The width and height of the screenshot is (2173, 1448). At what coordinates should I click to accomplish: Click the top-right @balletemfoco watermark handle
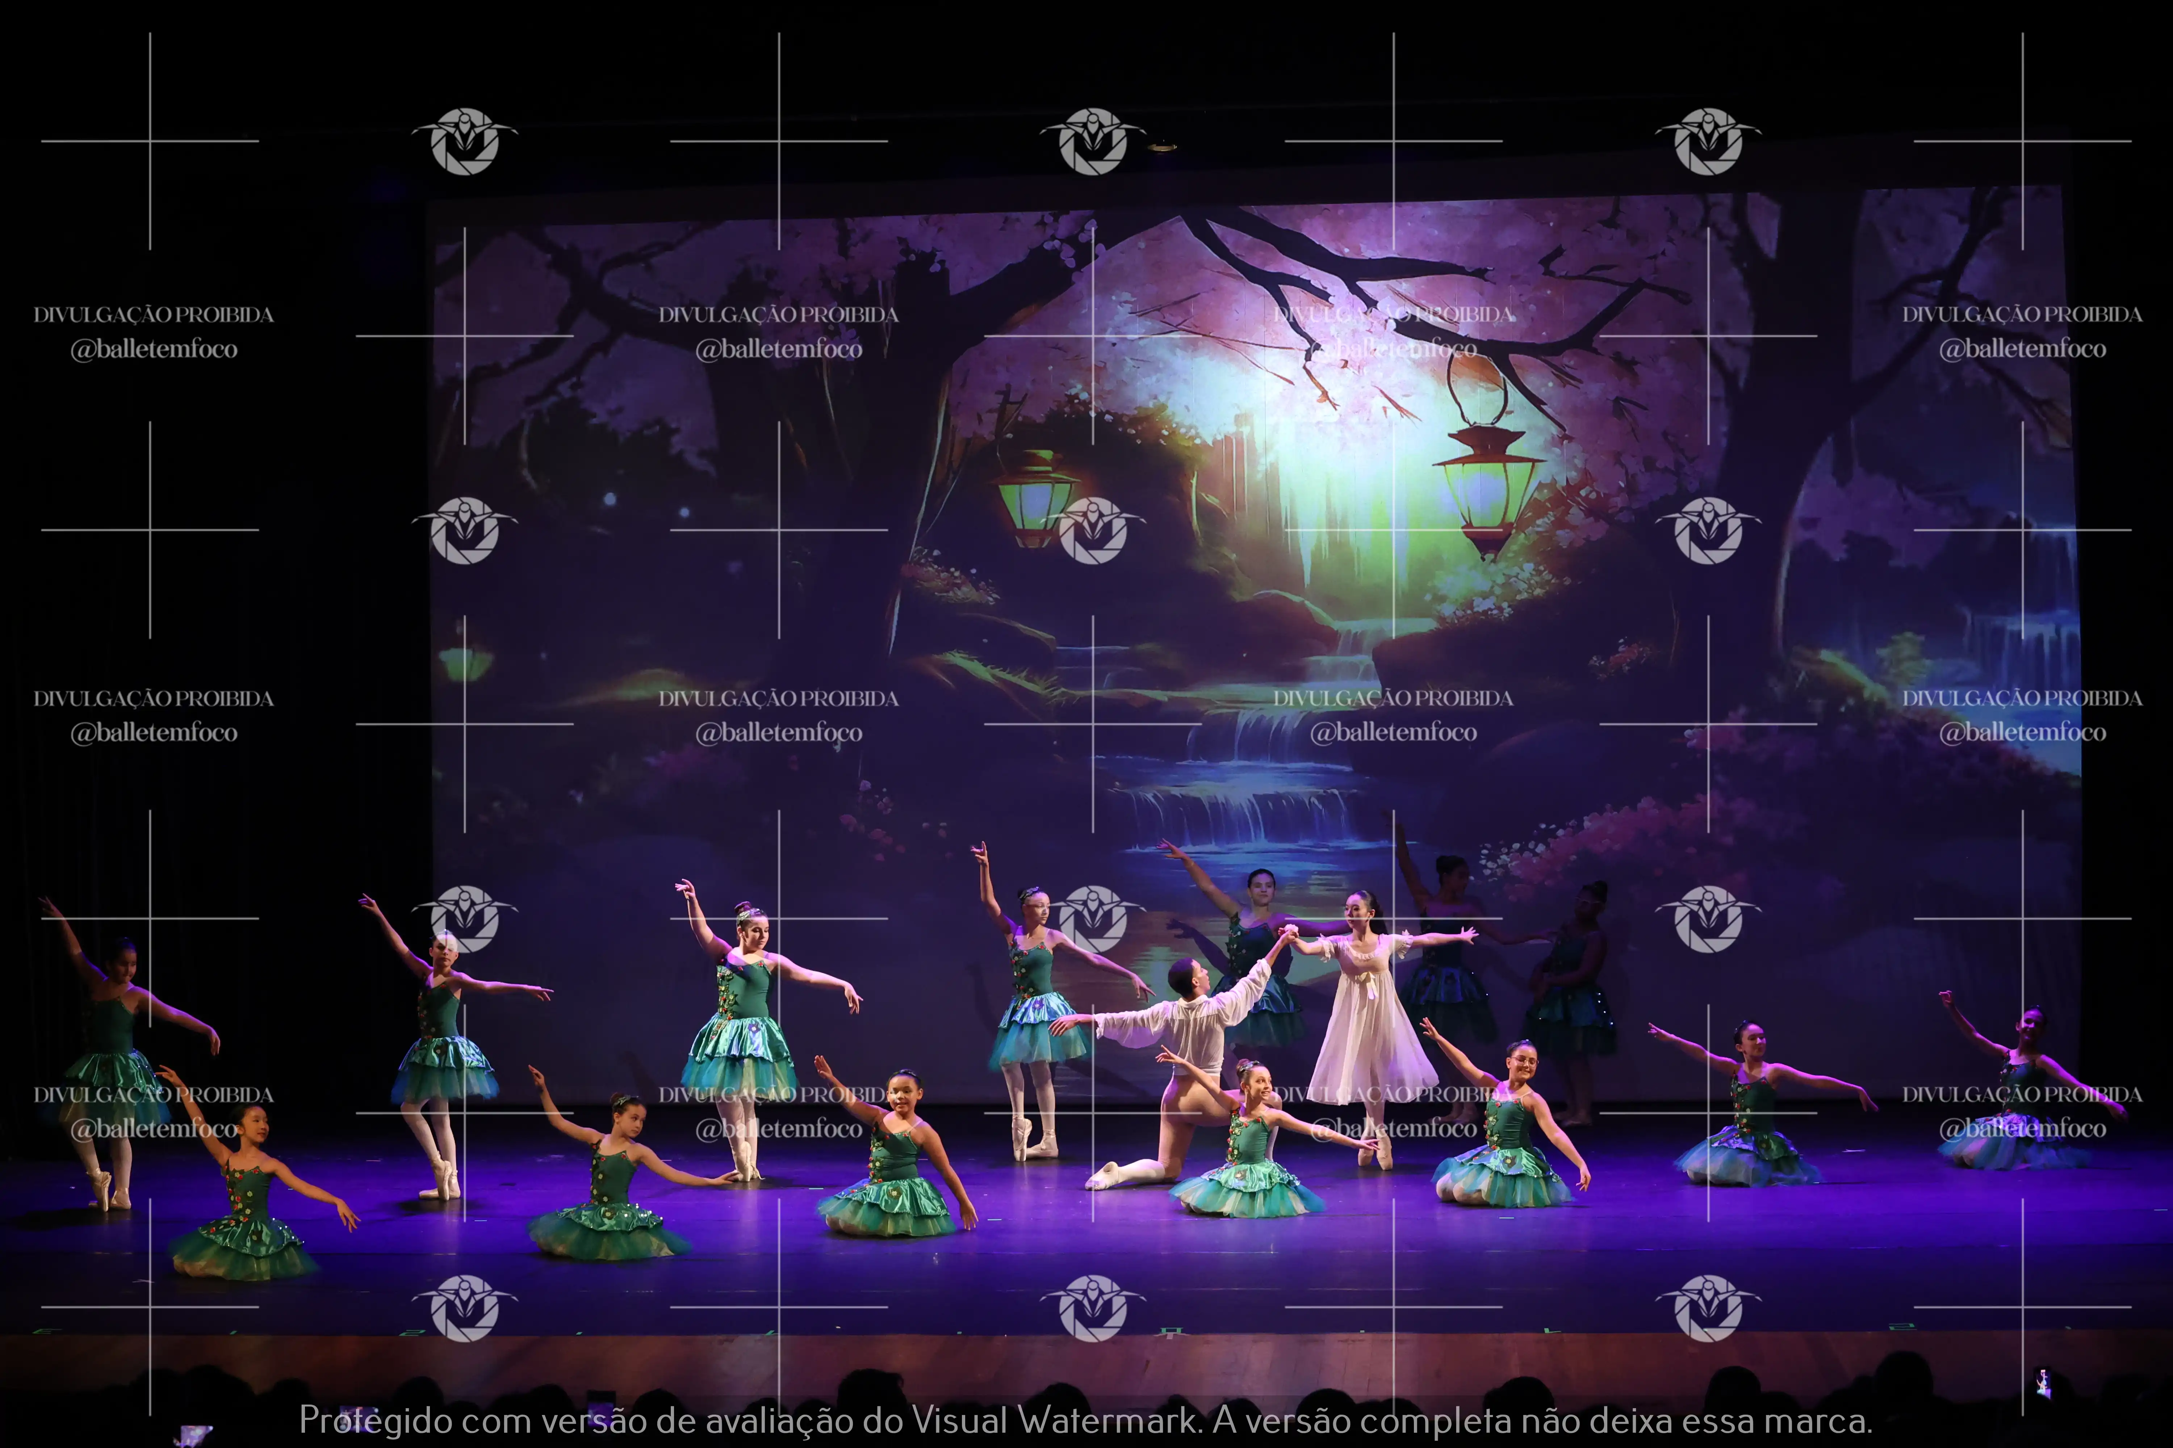point(2022,349)
